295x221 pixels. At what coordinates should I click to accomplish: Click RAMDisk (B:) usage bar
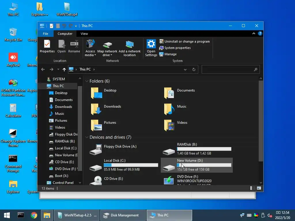(204, 149)
